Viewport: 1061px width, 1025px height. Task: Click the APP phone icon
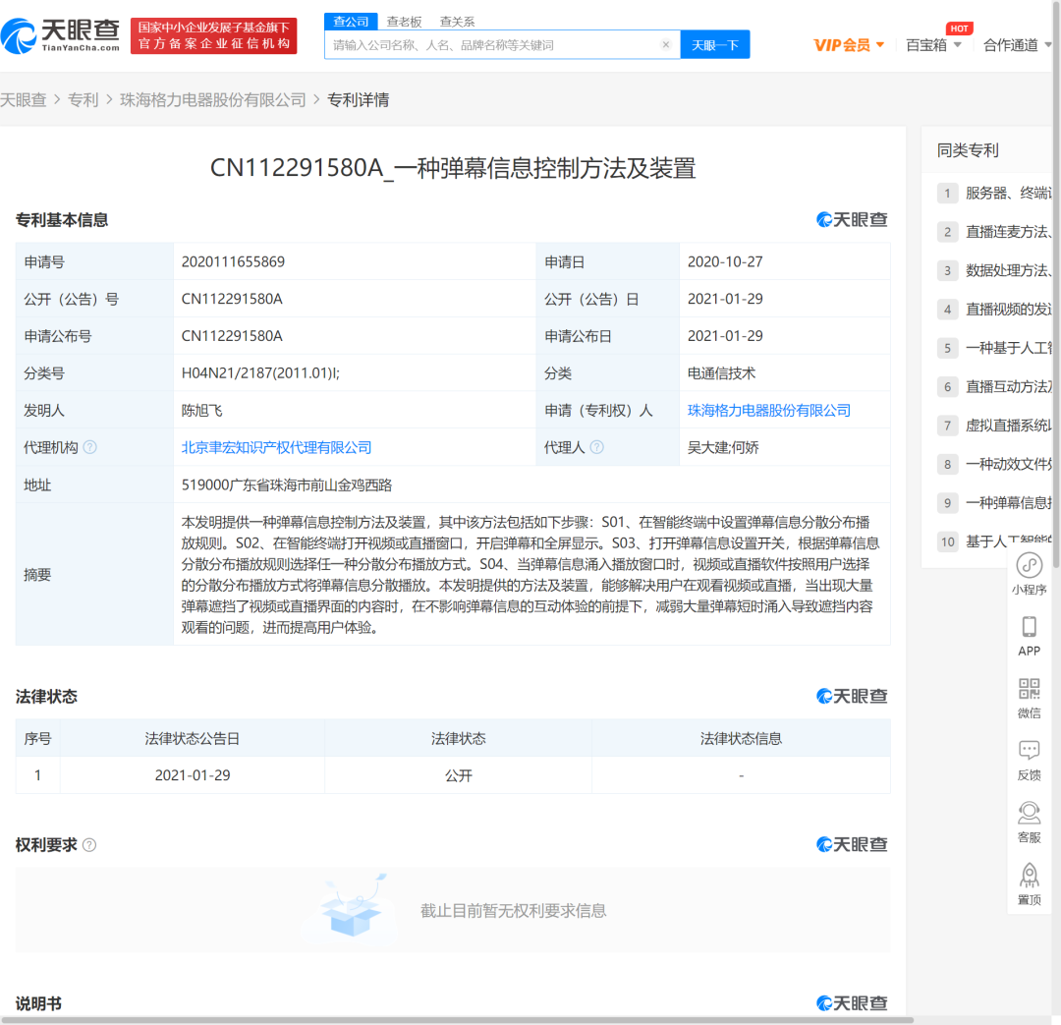click(1029, 627)
